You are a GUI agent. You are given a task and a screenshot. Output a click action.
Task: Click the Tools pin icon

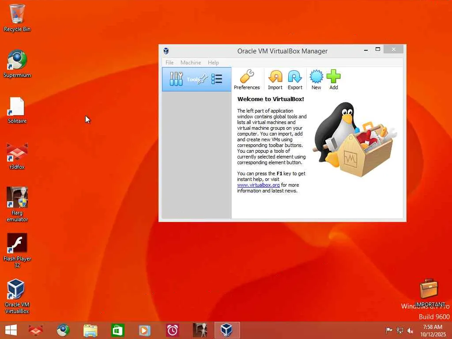[202, 79]
